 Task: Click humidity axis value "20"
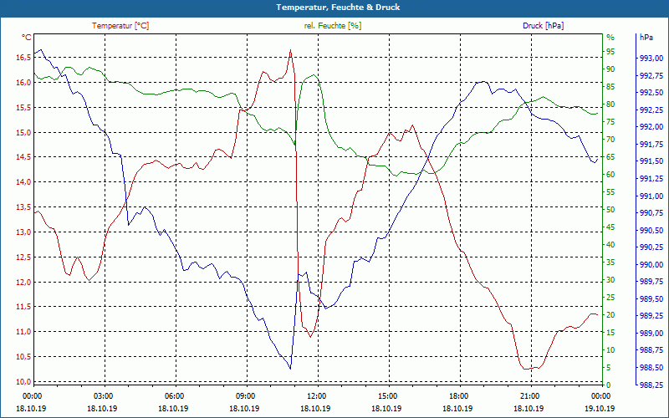(x=610, y=315)
